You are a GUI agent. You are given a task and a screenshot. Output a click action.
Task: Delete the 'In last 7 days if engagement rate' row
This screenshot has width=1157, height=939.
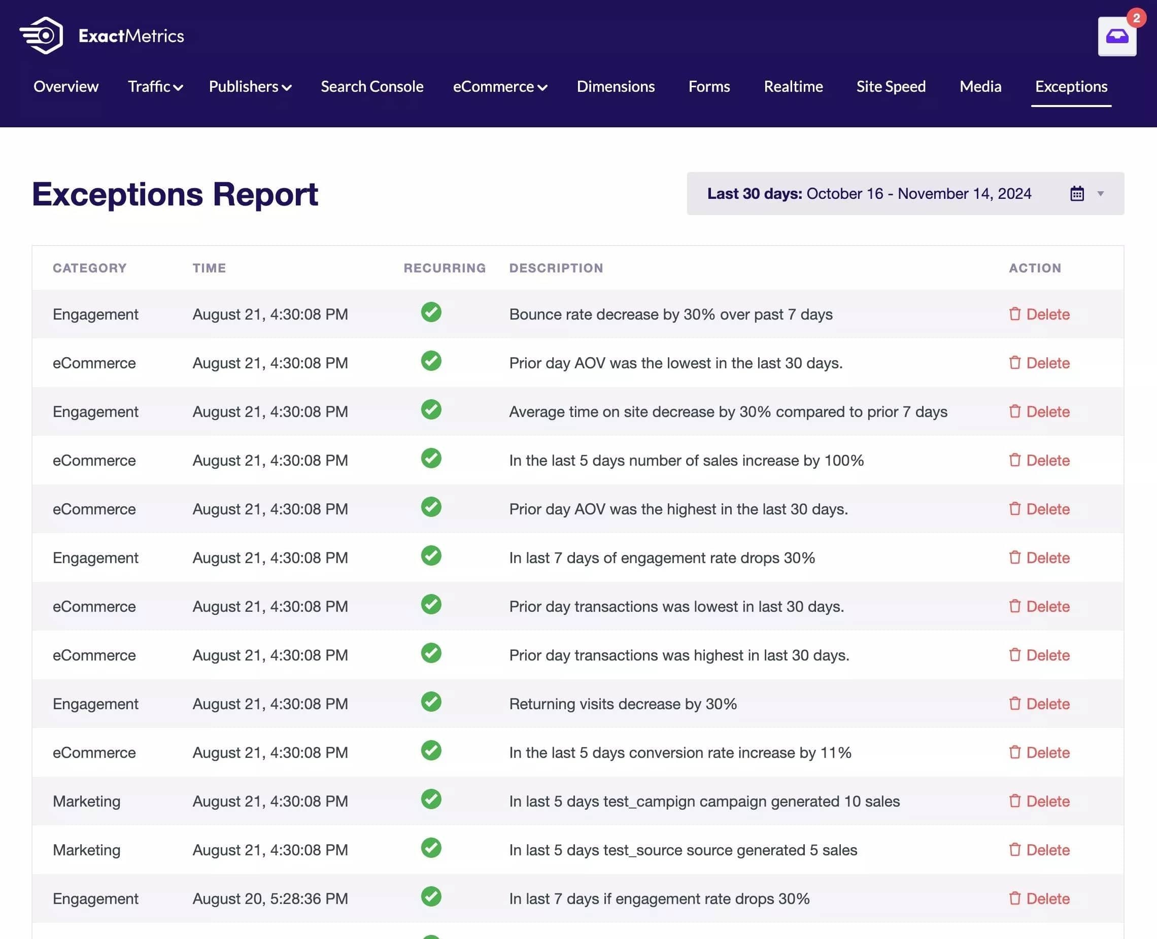click(1040, 898)
